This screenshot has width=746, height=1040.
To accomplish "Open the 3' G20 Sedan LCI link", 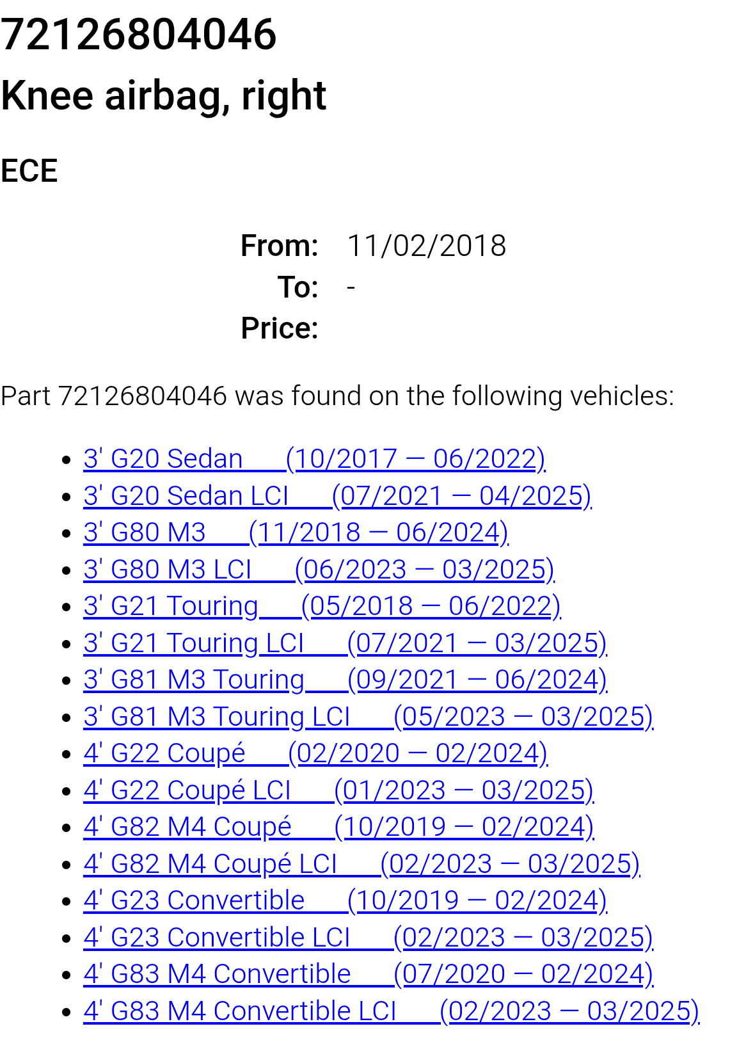I will 337,496.
